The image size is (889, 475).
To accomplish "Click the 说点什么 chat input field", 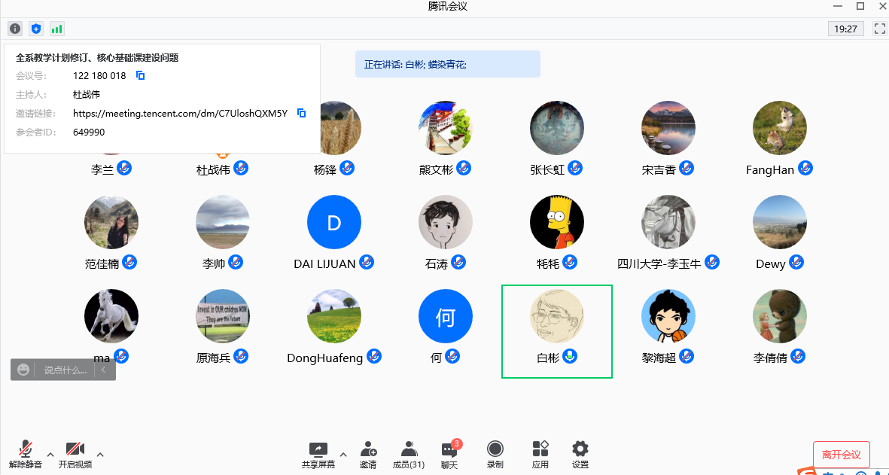I will point(64,369).
